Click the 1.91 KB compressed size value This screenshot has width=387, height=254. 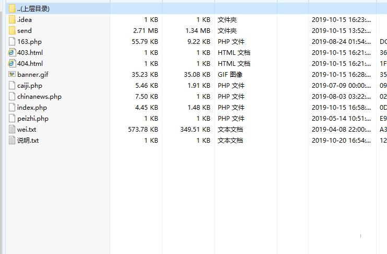(x=198, y=86)
